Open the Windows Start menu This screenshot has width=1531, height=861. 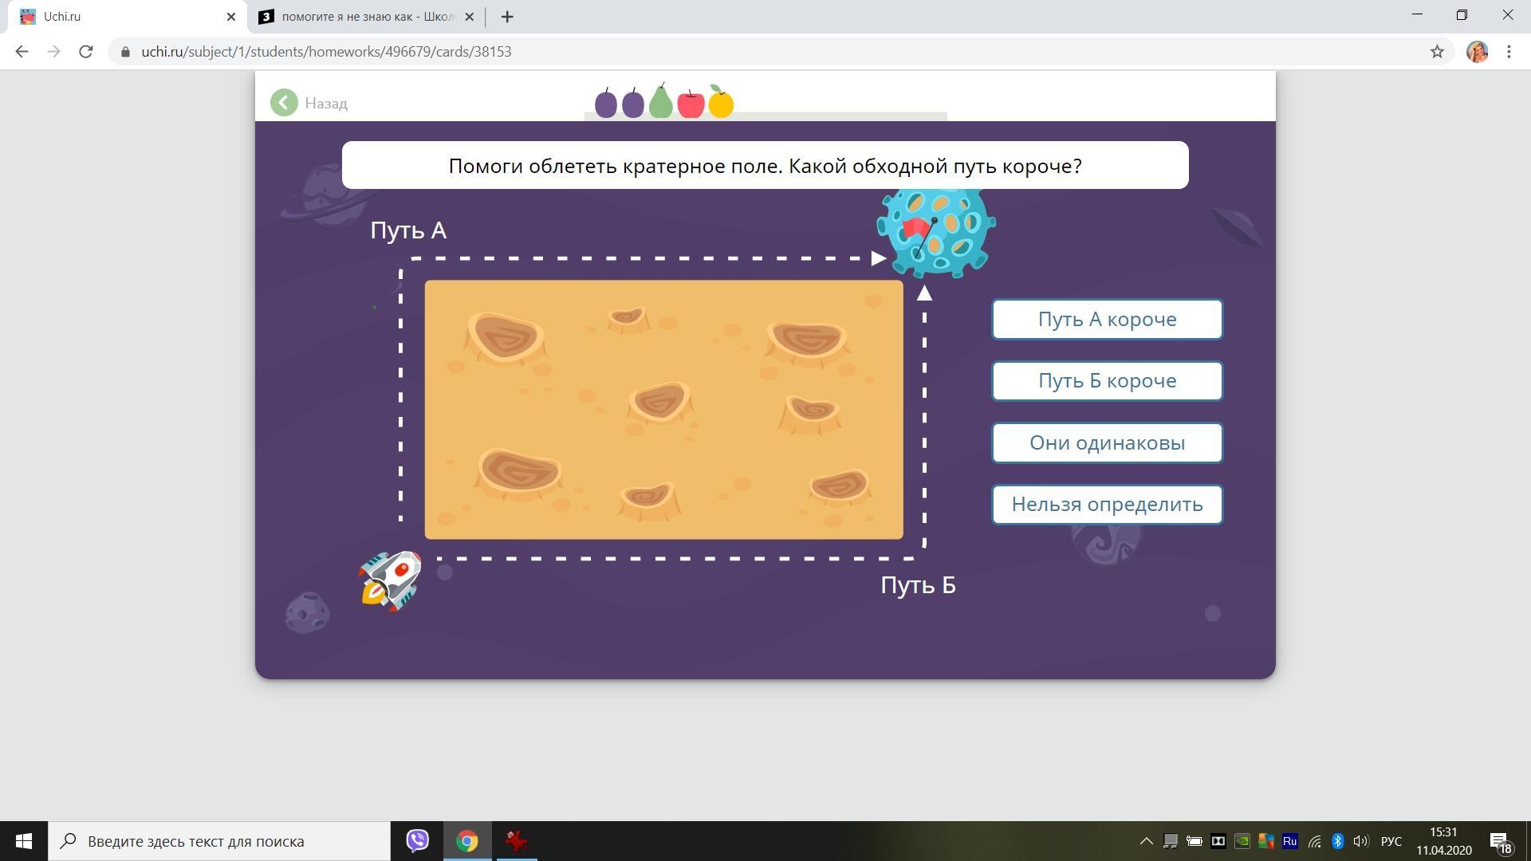tap(24, 841)
